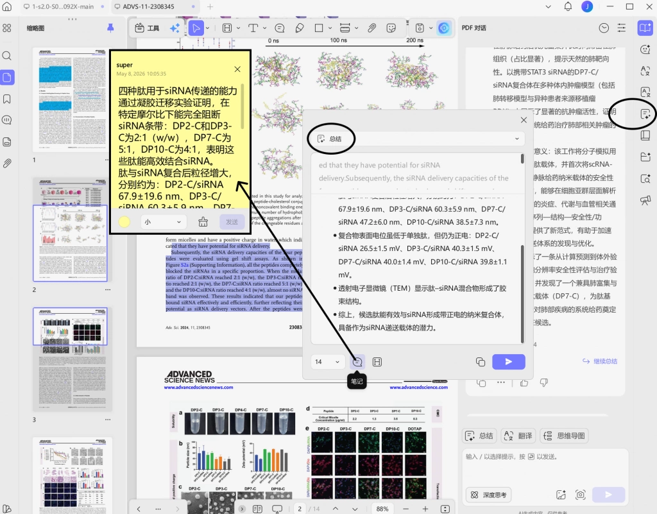
Task: Copy the popup summary result
Action: 481,362
